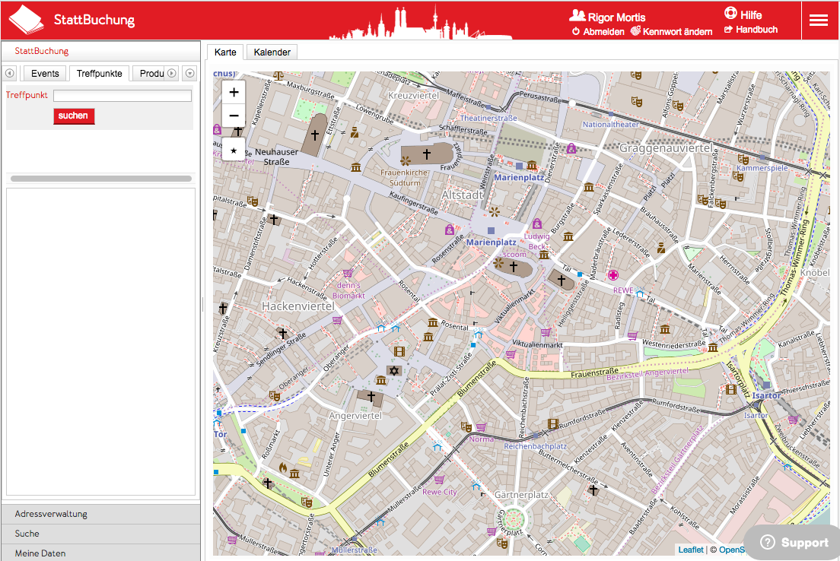Click the Treffpunkt search input field
This screenshot has height=561, width=840.
[x=123, y=96]
